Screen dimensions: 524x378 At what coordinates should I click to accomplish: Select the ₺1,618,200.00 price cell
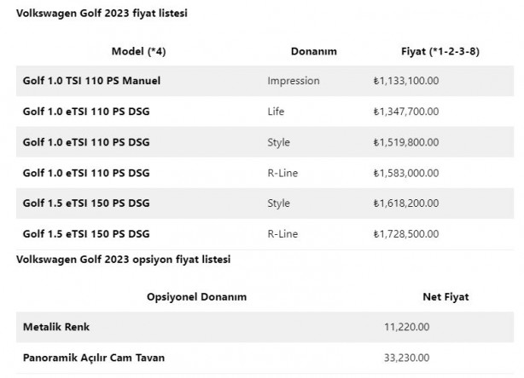tap(405, 203)
